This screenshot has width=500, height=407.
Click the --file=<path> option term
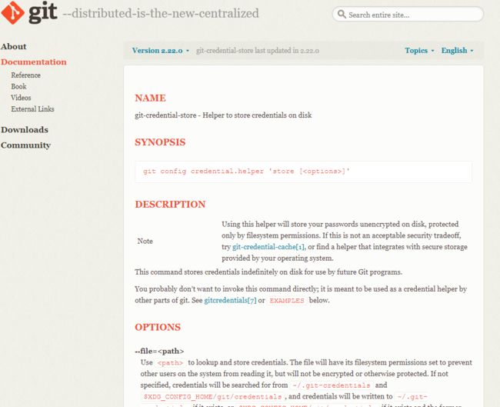pos(159,351)
